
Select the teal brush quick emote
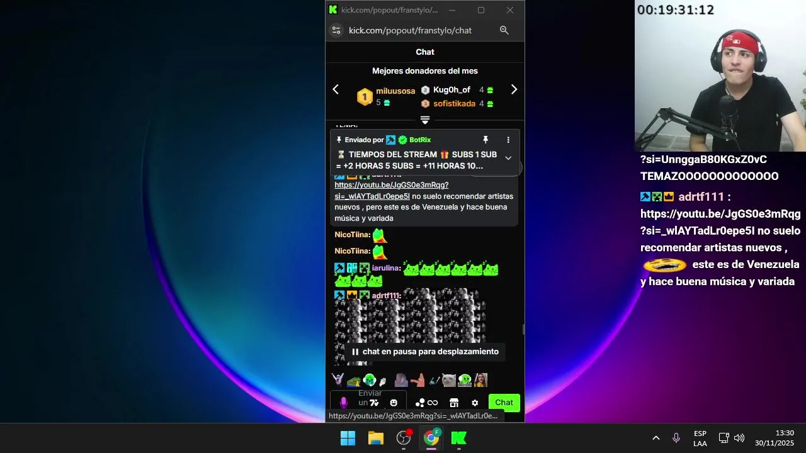[434, 381]
